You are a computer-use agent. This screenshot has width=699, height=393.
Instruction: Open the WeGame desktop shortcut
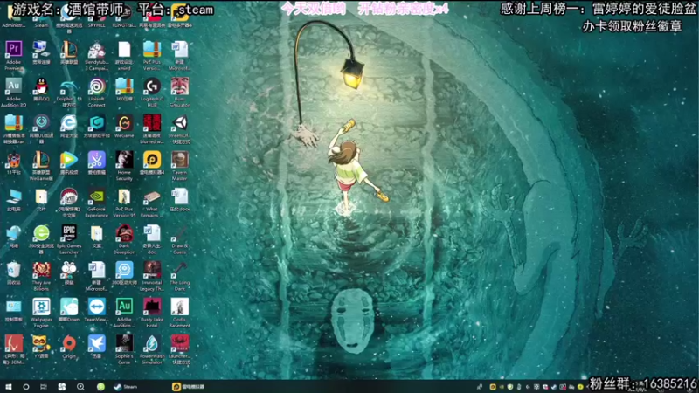click(124, 127)
